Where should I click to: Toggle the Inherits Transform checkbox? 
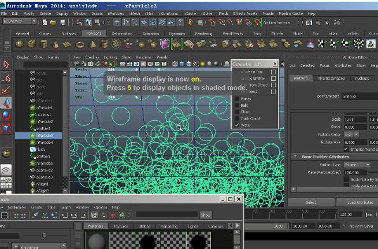coord(346,149)
